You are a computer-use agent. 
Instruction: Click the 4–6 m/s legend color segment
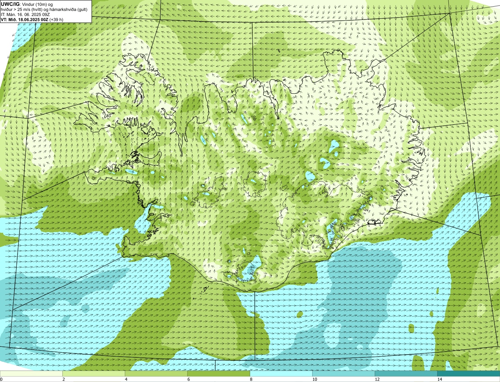(x=156, y=373)
